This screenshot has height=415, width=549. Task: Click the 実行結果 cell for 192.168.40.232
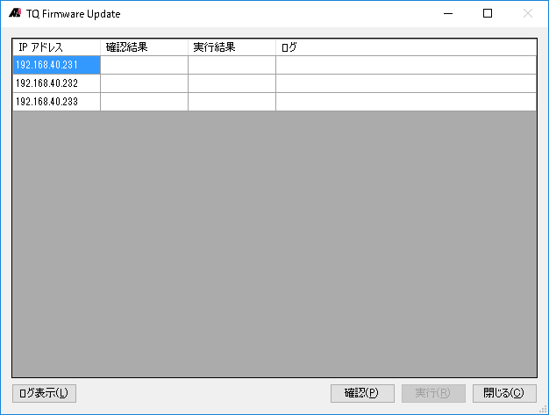[x=232, y=83]
